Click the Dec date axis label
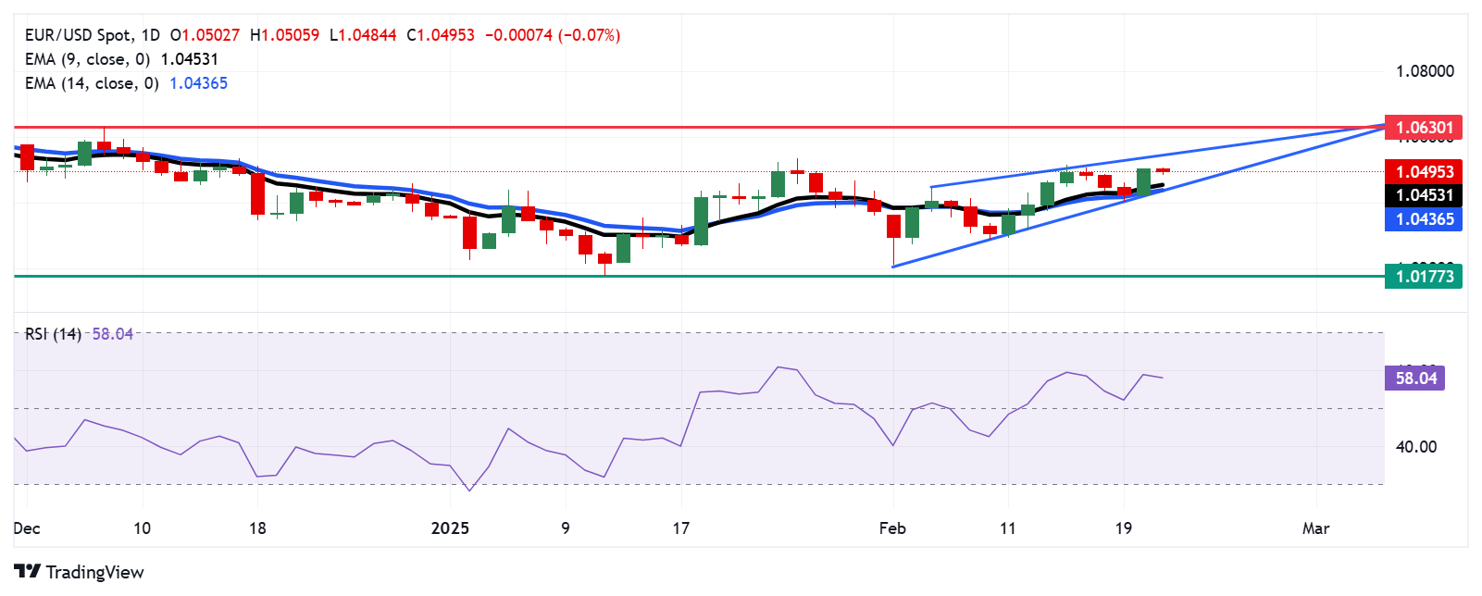The image size is (1482, 596). click(x=27, y=528)
